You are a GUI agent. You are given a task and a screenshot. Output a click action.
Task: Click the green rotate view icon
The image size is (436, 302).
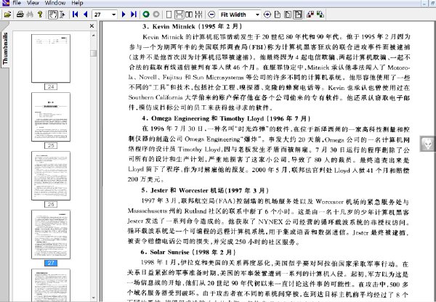320,15
